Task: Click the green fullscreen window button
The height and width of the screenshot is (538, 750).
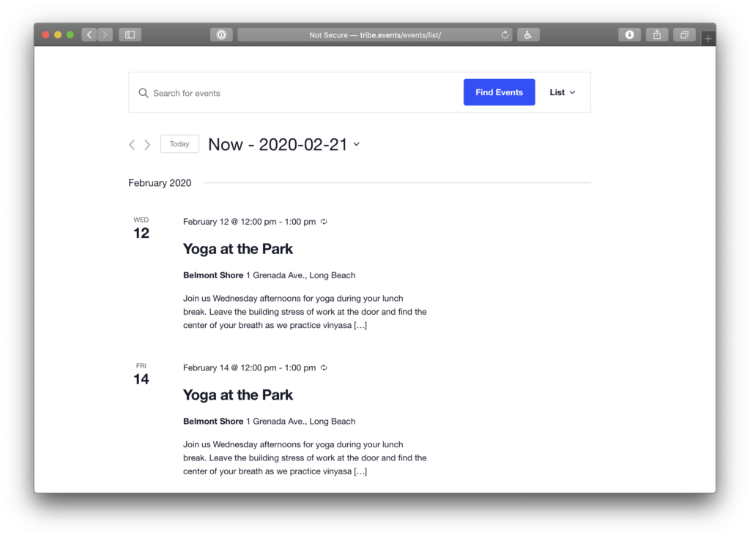Action: tap(70, 34)
